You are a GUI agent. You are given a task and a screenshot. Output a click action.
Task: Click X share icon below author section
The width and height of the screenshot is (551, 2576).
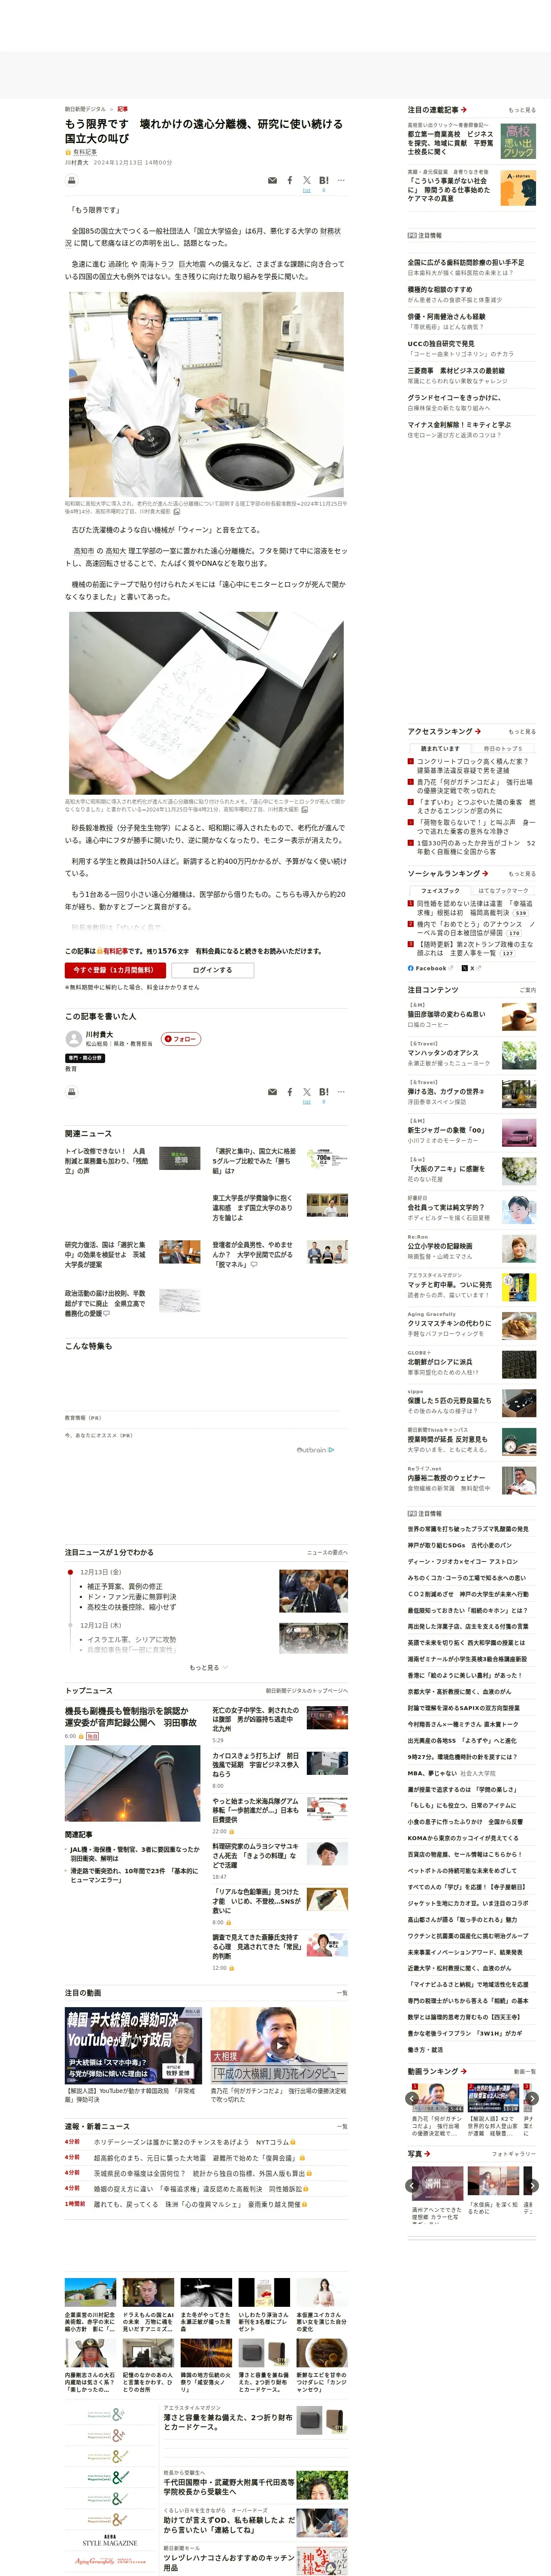pos(307,1092)
